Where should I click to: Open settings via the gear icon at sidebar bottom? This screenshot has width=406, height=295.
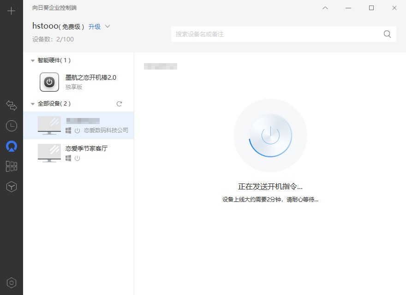pyautogui.click(x=11, y=283)
